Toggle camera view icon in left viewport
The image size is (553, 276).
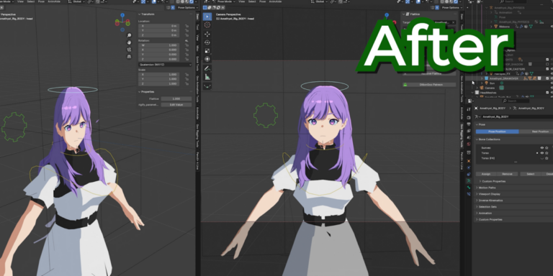[129, 50]
